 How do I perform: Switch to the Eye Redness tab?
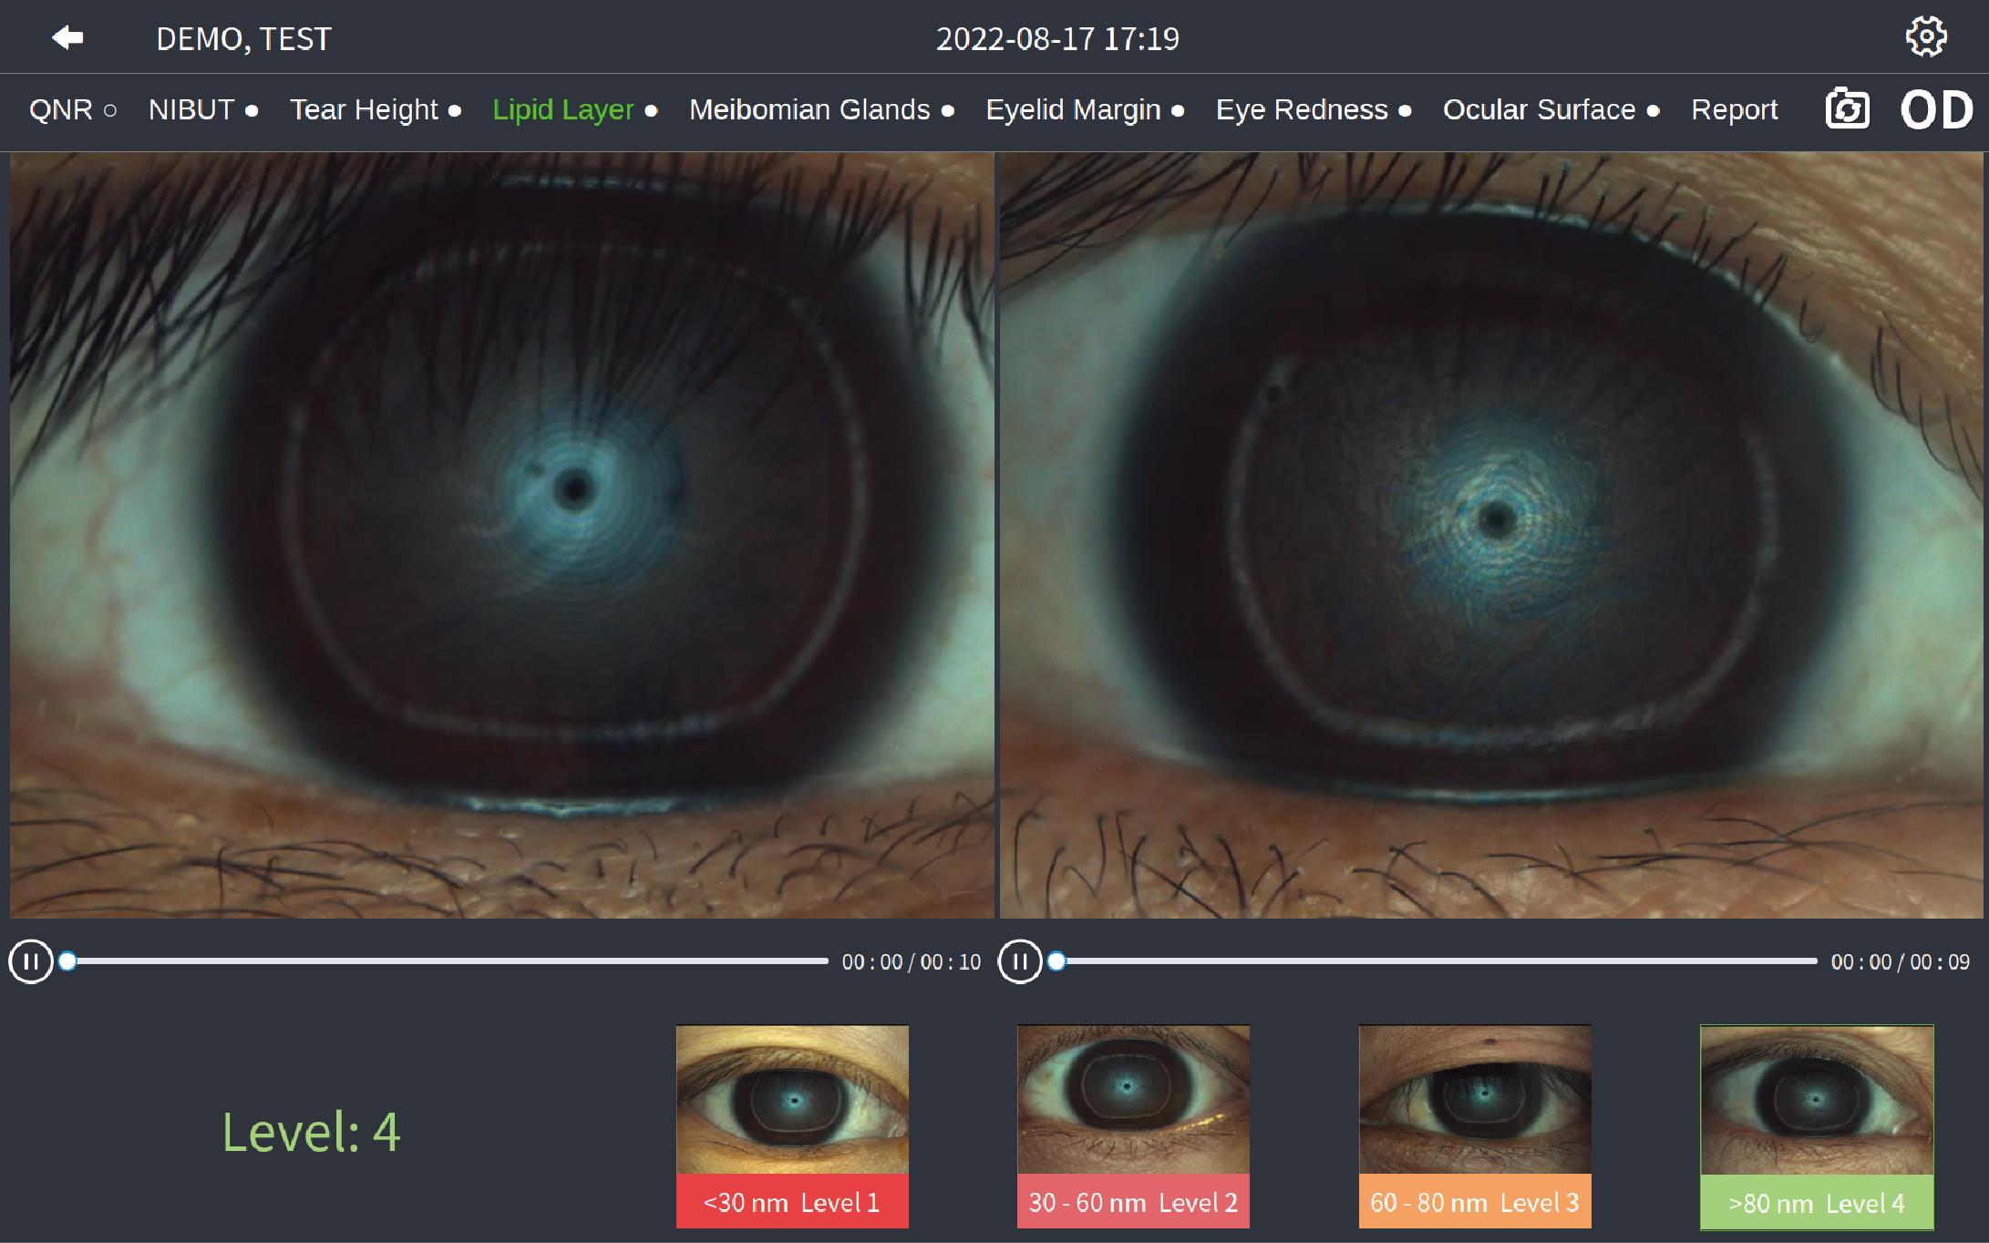point(1314,110)
